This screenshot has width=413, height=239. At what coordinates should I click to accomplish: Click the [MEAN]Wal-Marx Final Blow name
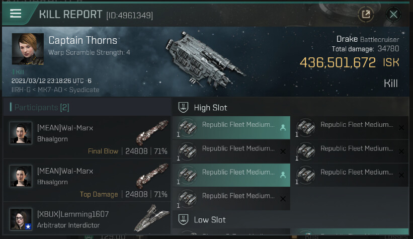pos(65,128)
